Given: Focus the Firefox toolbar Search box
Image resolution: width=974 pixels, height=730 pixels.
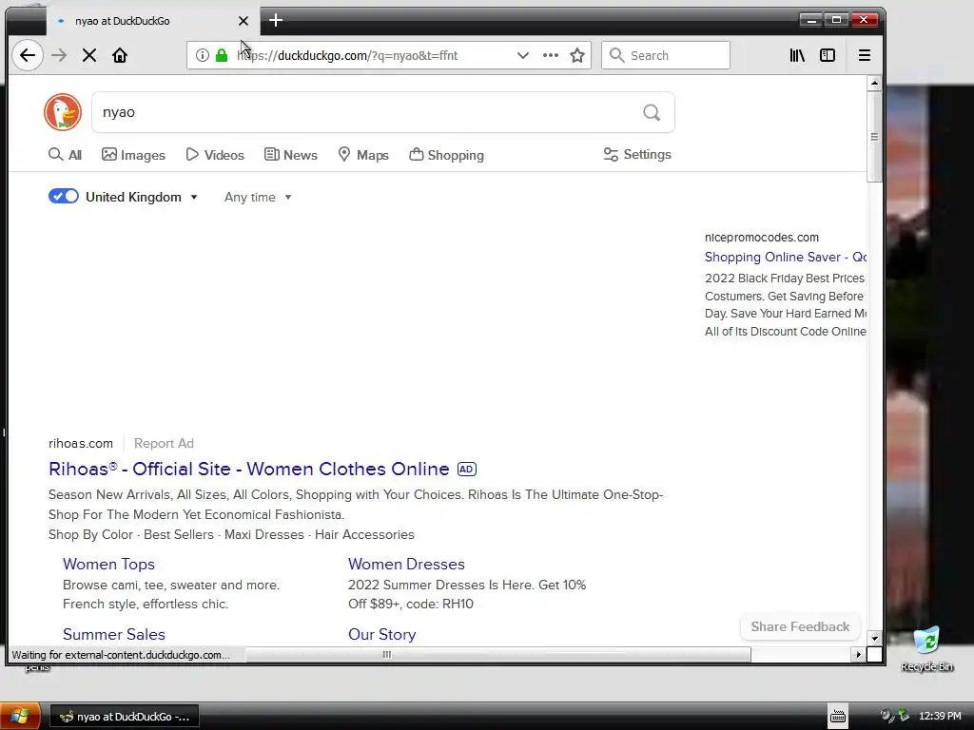Looking at the screenshot, I should 665,55.
